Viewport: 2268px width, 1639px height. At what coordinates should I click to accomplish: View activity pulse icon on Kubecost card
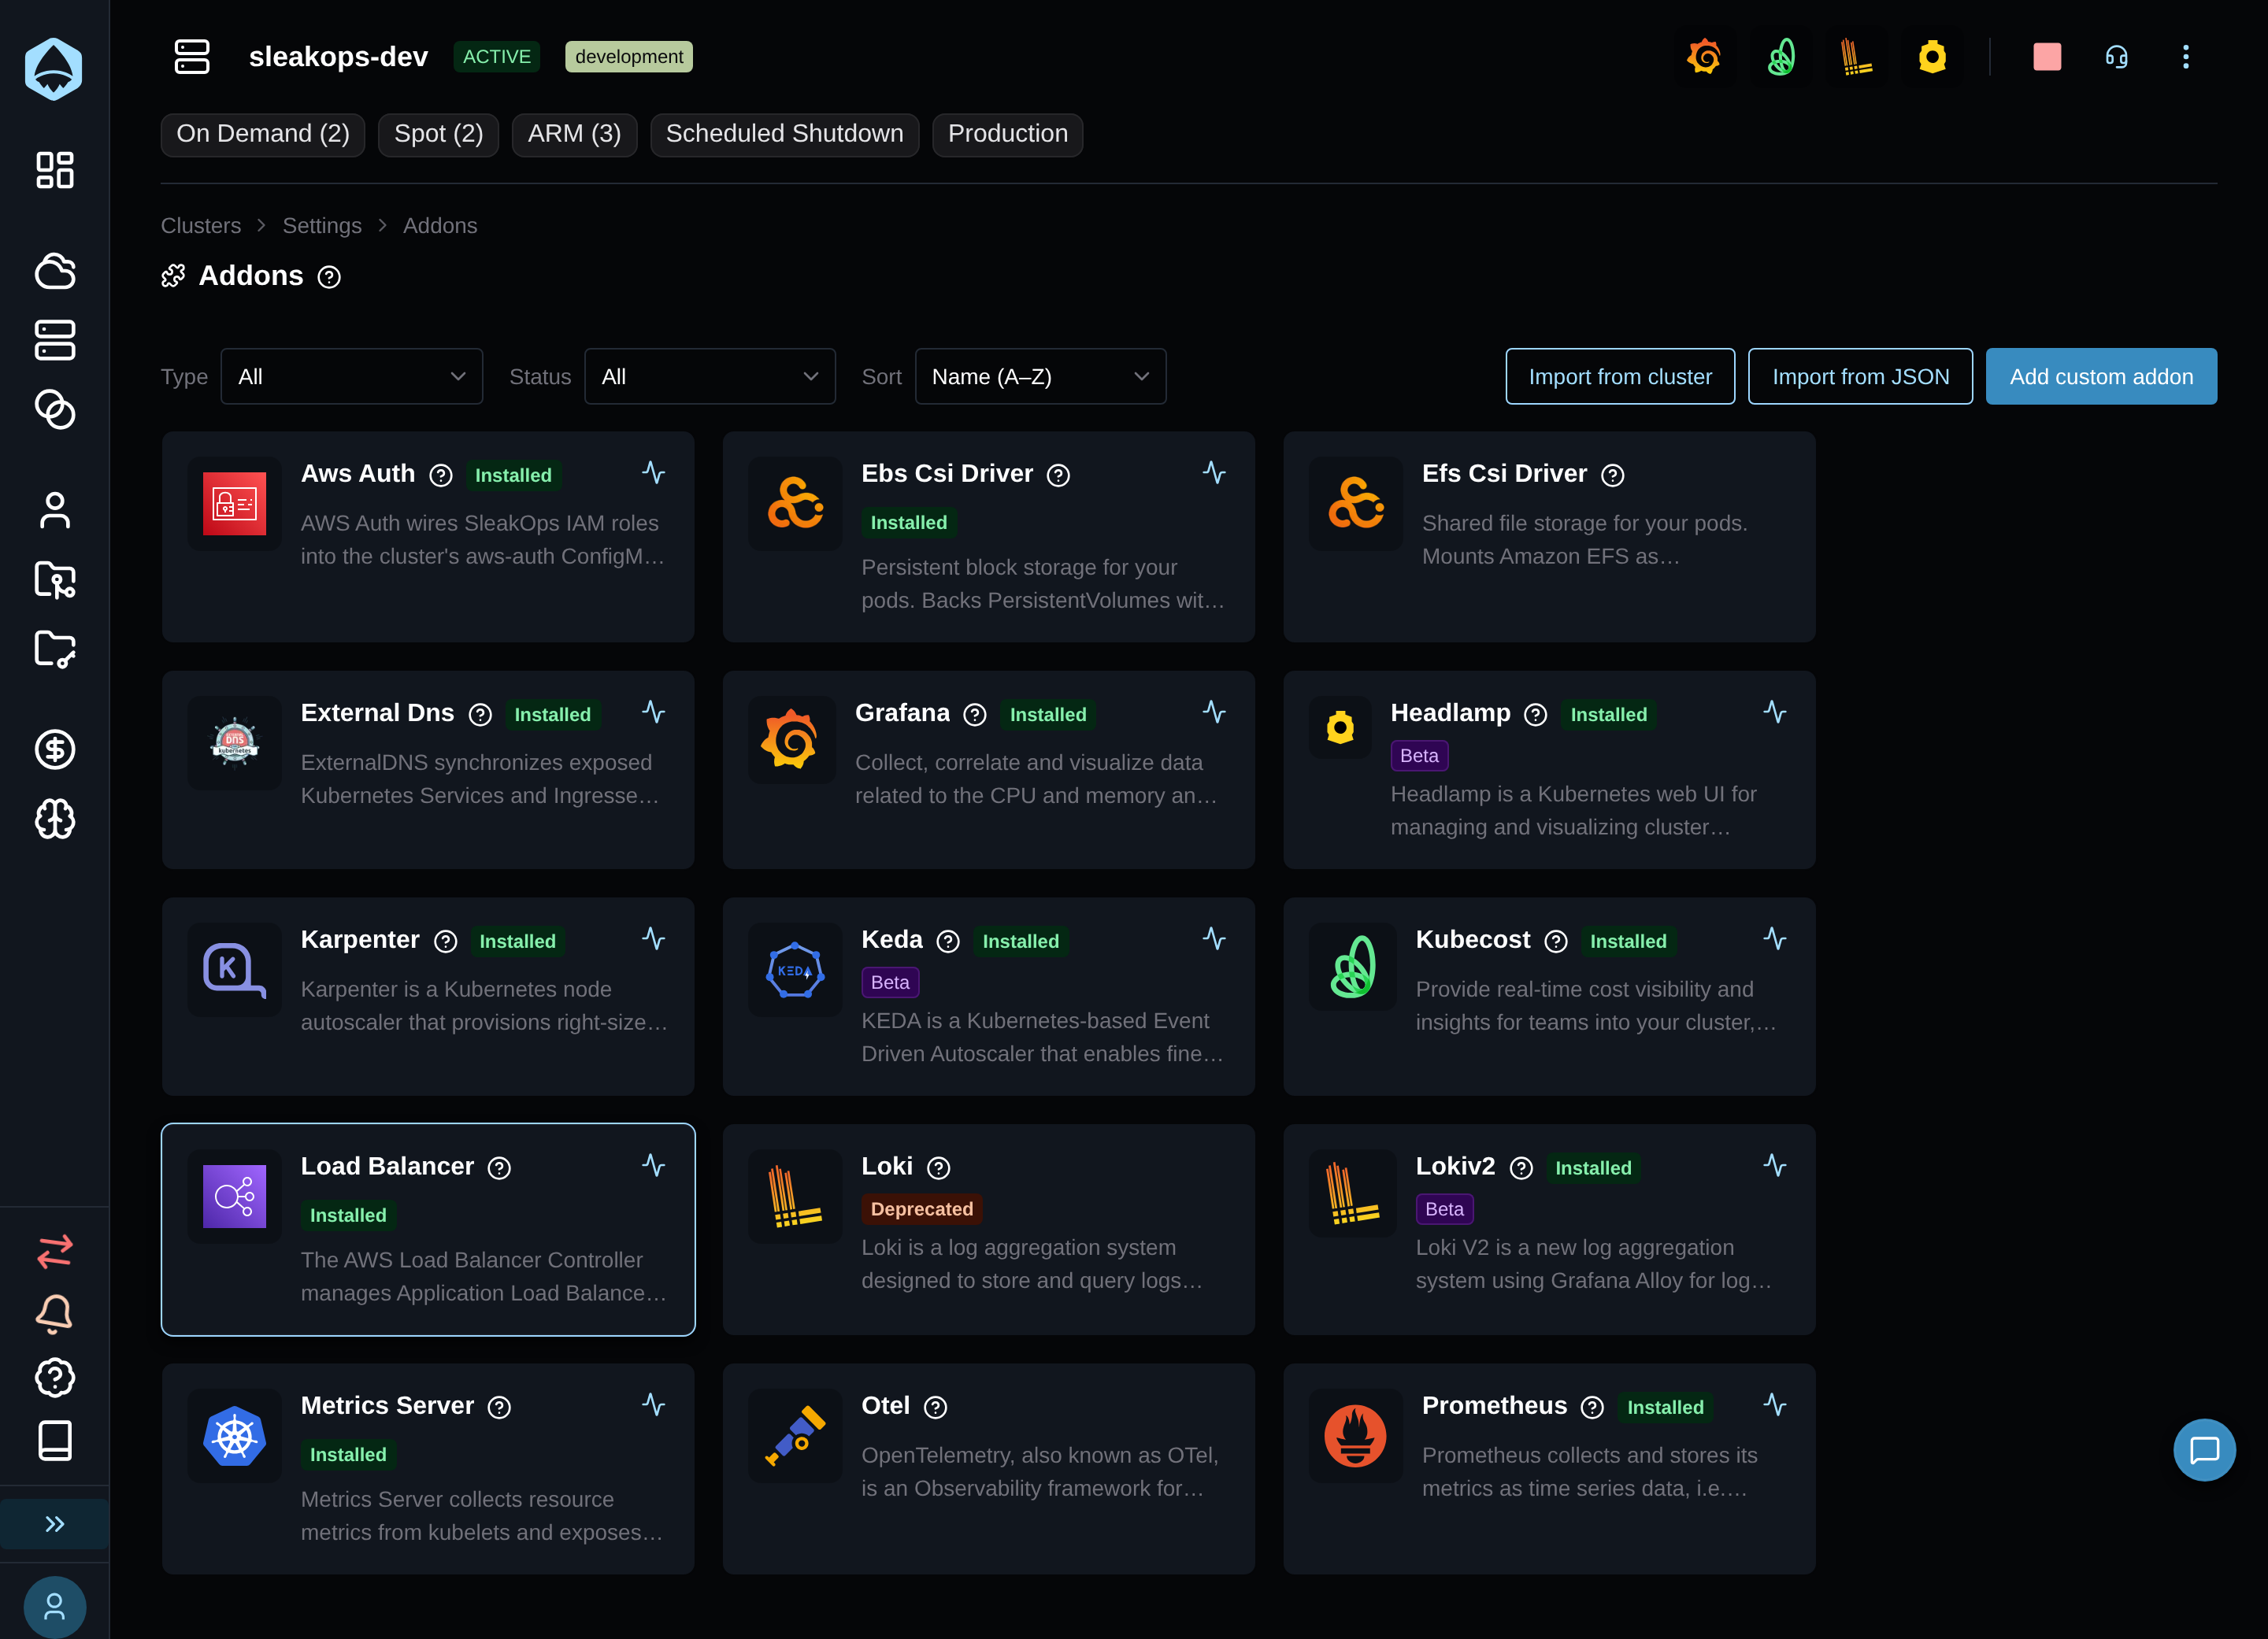[1776, 939]
